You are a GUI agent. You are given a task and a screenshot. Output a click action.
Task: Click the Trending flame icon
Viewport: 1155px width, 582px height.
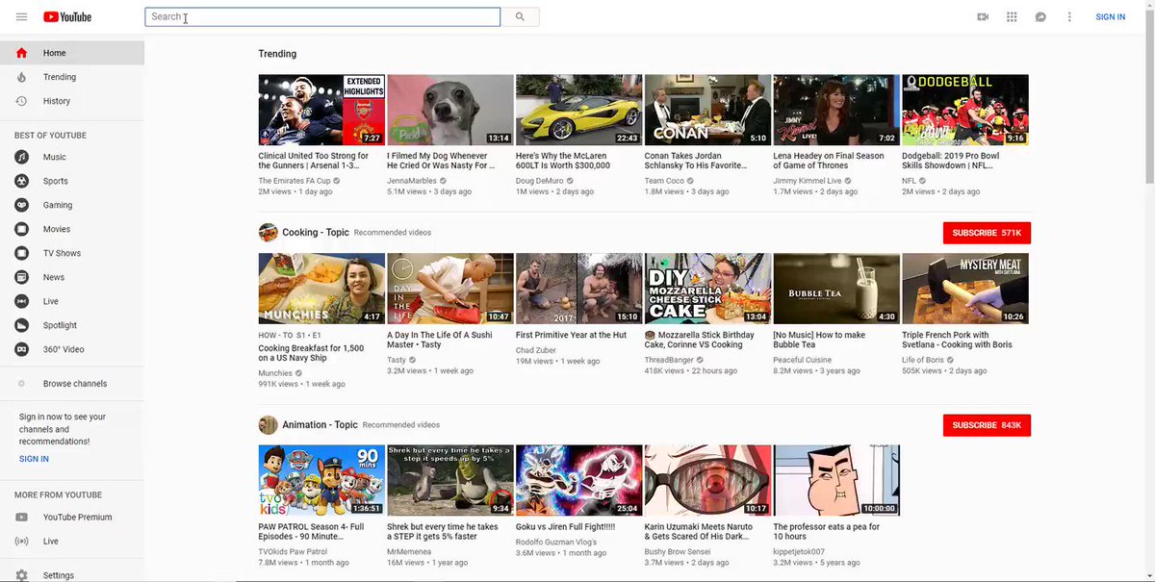tap(21, 77)
